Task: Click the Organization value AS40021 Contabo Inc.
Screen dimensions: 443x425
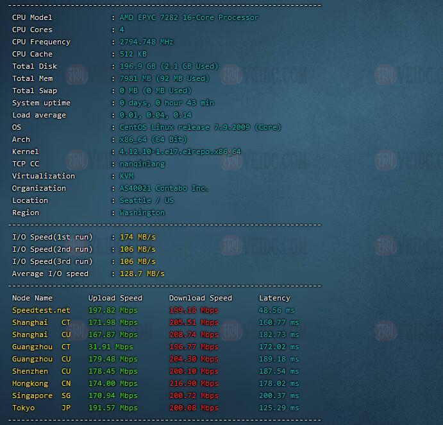Action: point(164,188)
